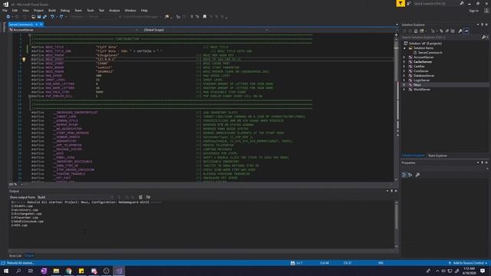Screen dimensions: 491x276
Task: Select the Neuz project in Solution Explorer
Action: [417, 85]
